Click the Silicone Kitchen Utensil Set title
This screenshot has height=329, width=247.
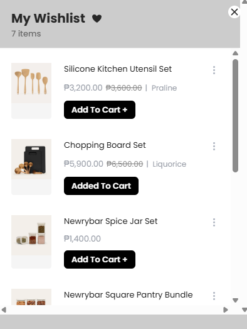(118, 69)
